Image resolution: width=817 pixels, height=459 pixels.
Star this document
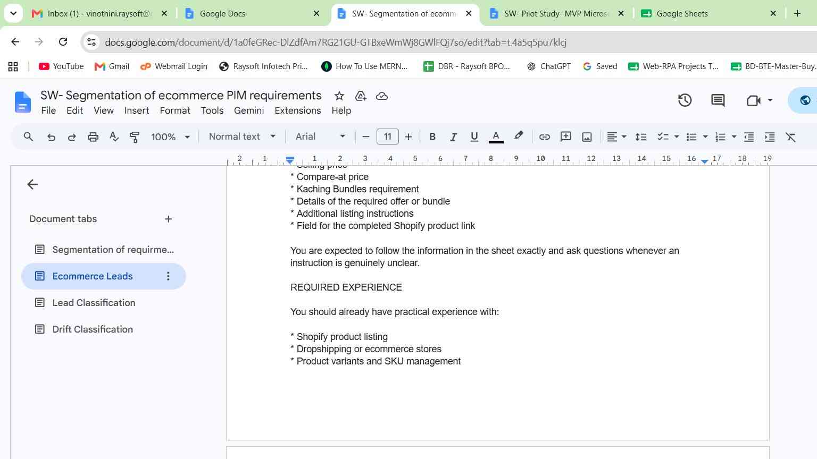point(339,96)
